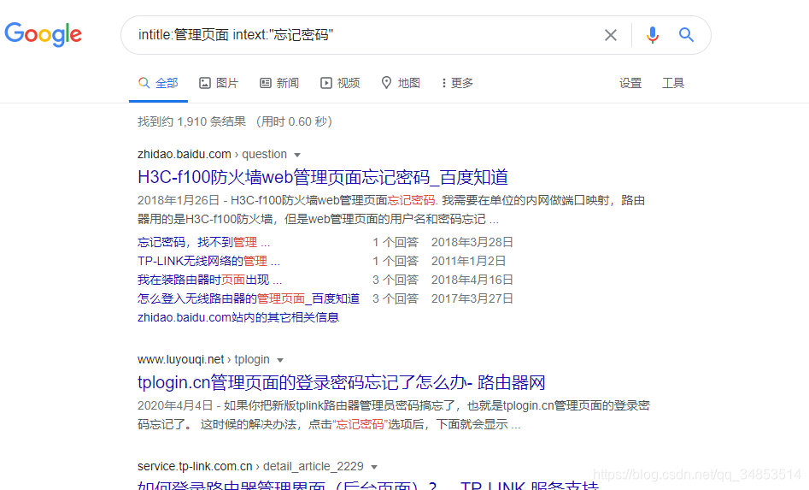
Task: Click service.tp-link.com.cn › detail_article_2229 URL
Action: [250, 466]
